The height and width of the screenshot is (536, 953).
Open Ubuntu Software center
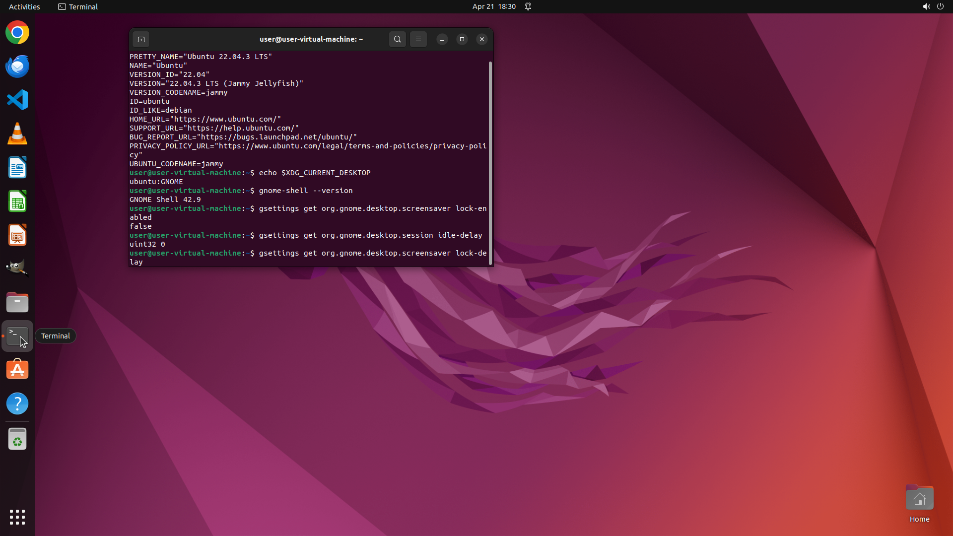[17, 370]
